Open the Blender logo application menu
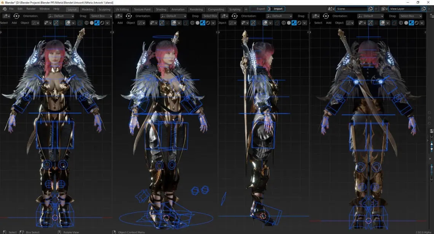Viewport: 434px width, 234px height. pos(5,9)
